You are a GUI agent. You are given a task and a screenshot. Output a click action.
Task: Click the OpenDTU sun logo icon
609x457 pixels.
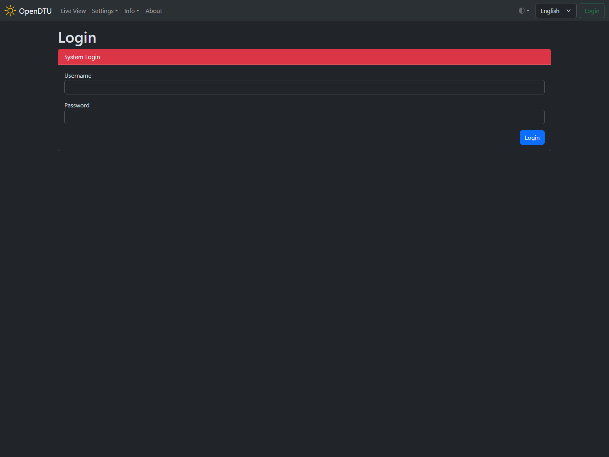point(10,11)
